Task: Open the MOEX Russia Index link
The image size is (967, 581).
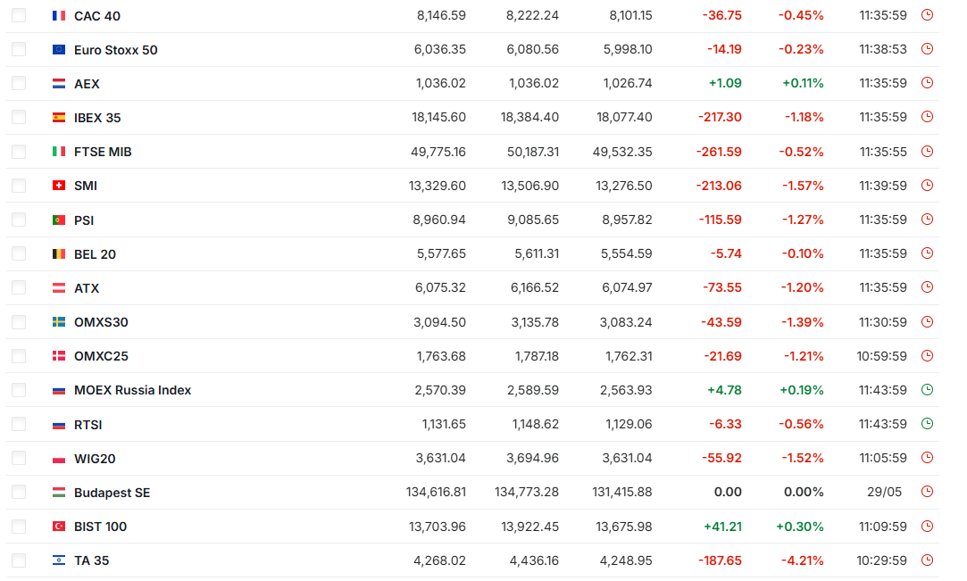Action: pos(132,390)
